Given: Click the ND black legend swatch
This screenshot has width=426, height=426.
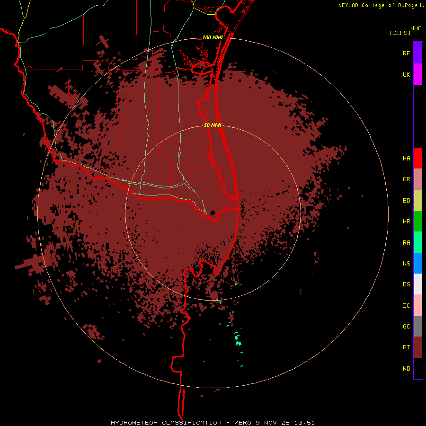Looking at the screenshot, I should (x=418, y=368).
